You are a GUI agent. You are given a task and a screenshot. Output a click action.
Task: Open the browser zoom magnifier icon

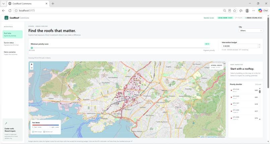(224, 10)
